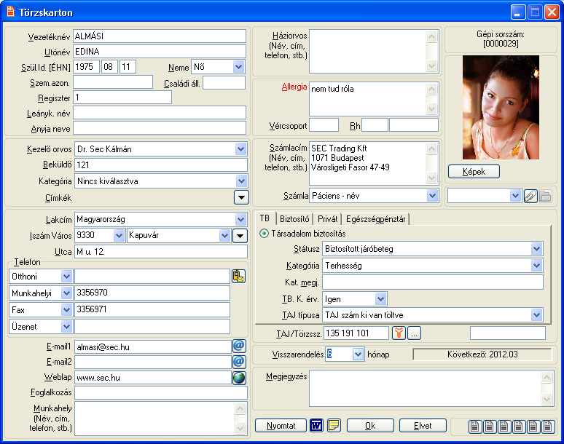The width and height of the screenshot is (564, 444).
Task: Open the Státusz dropdown
Action: point(536,249)
